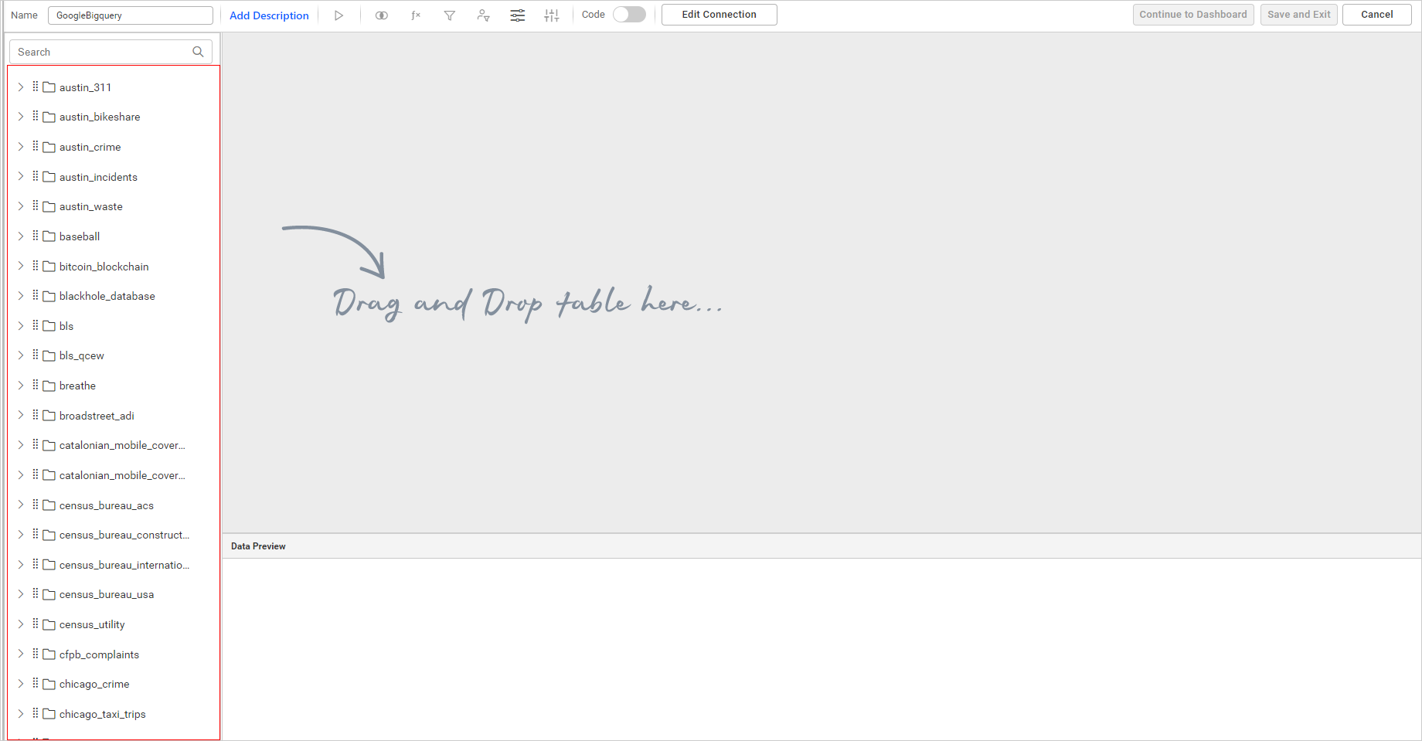Expand the baseball dataset node

(x=21, y=236)
